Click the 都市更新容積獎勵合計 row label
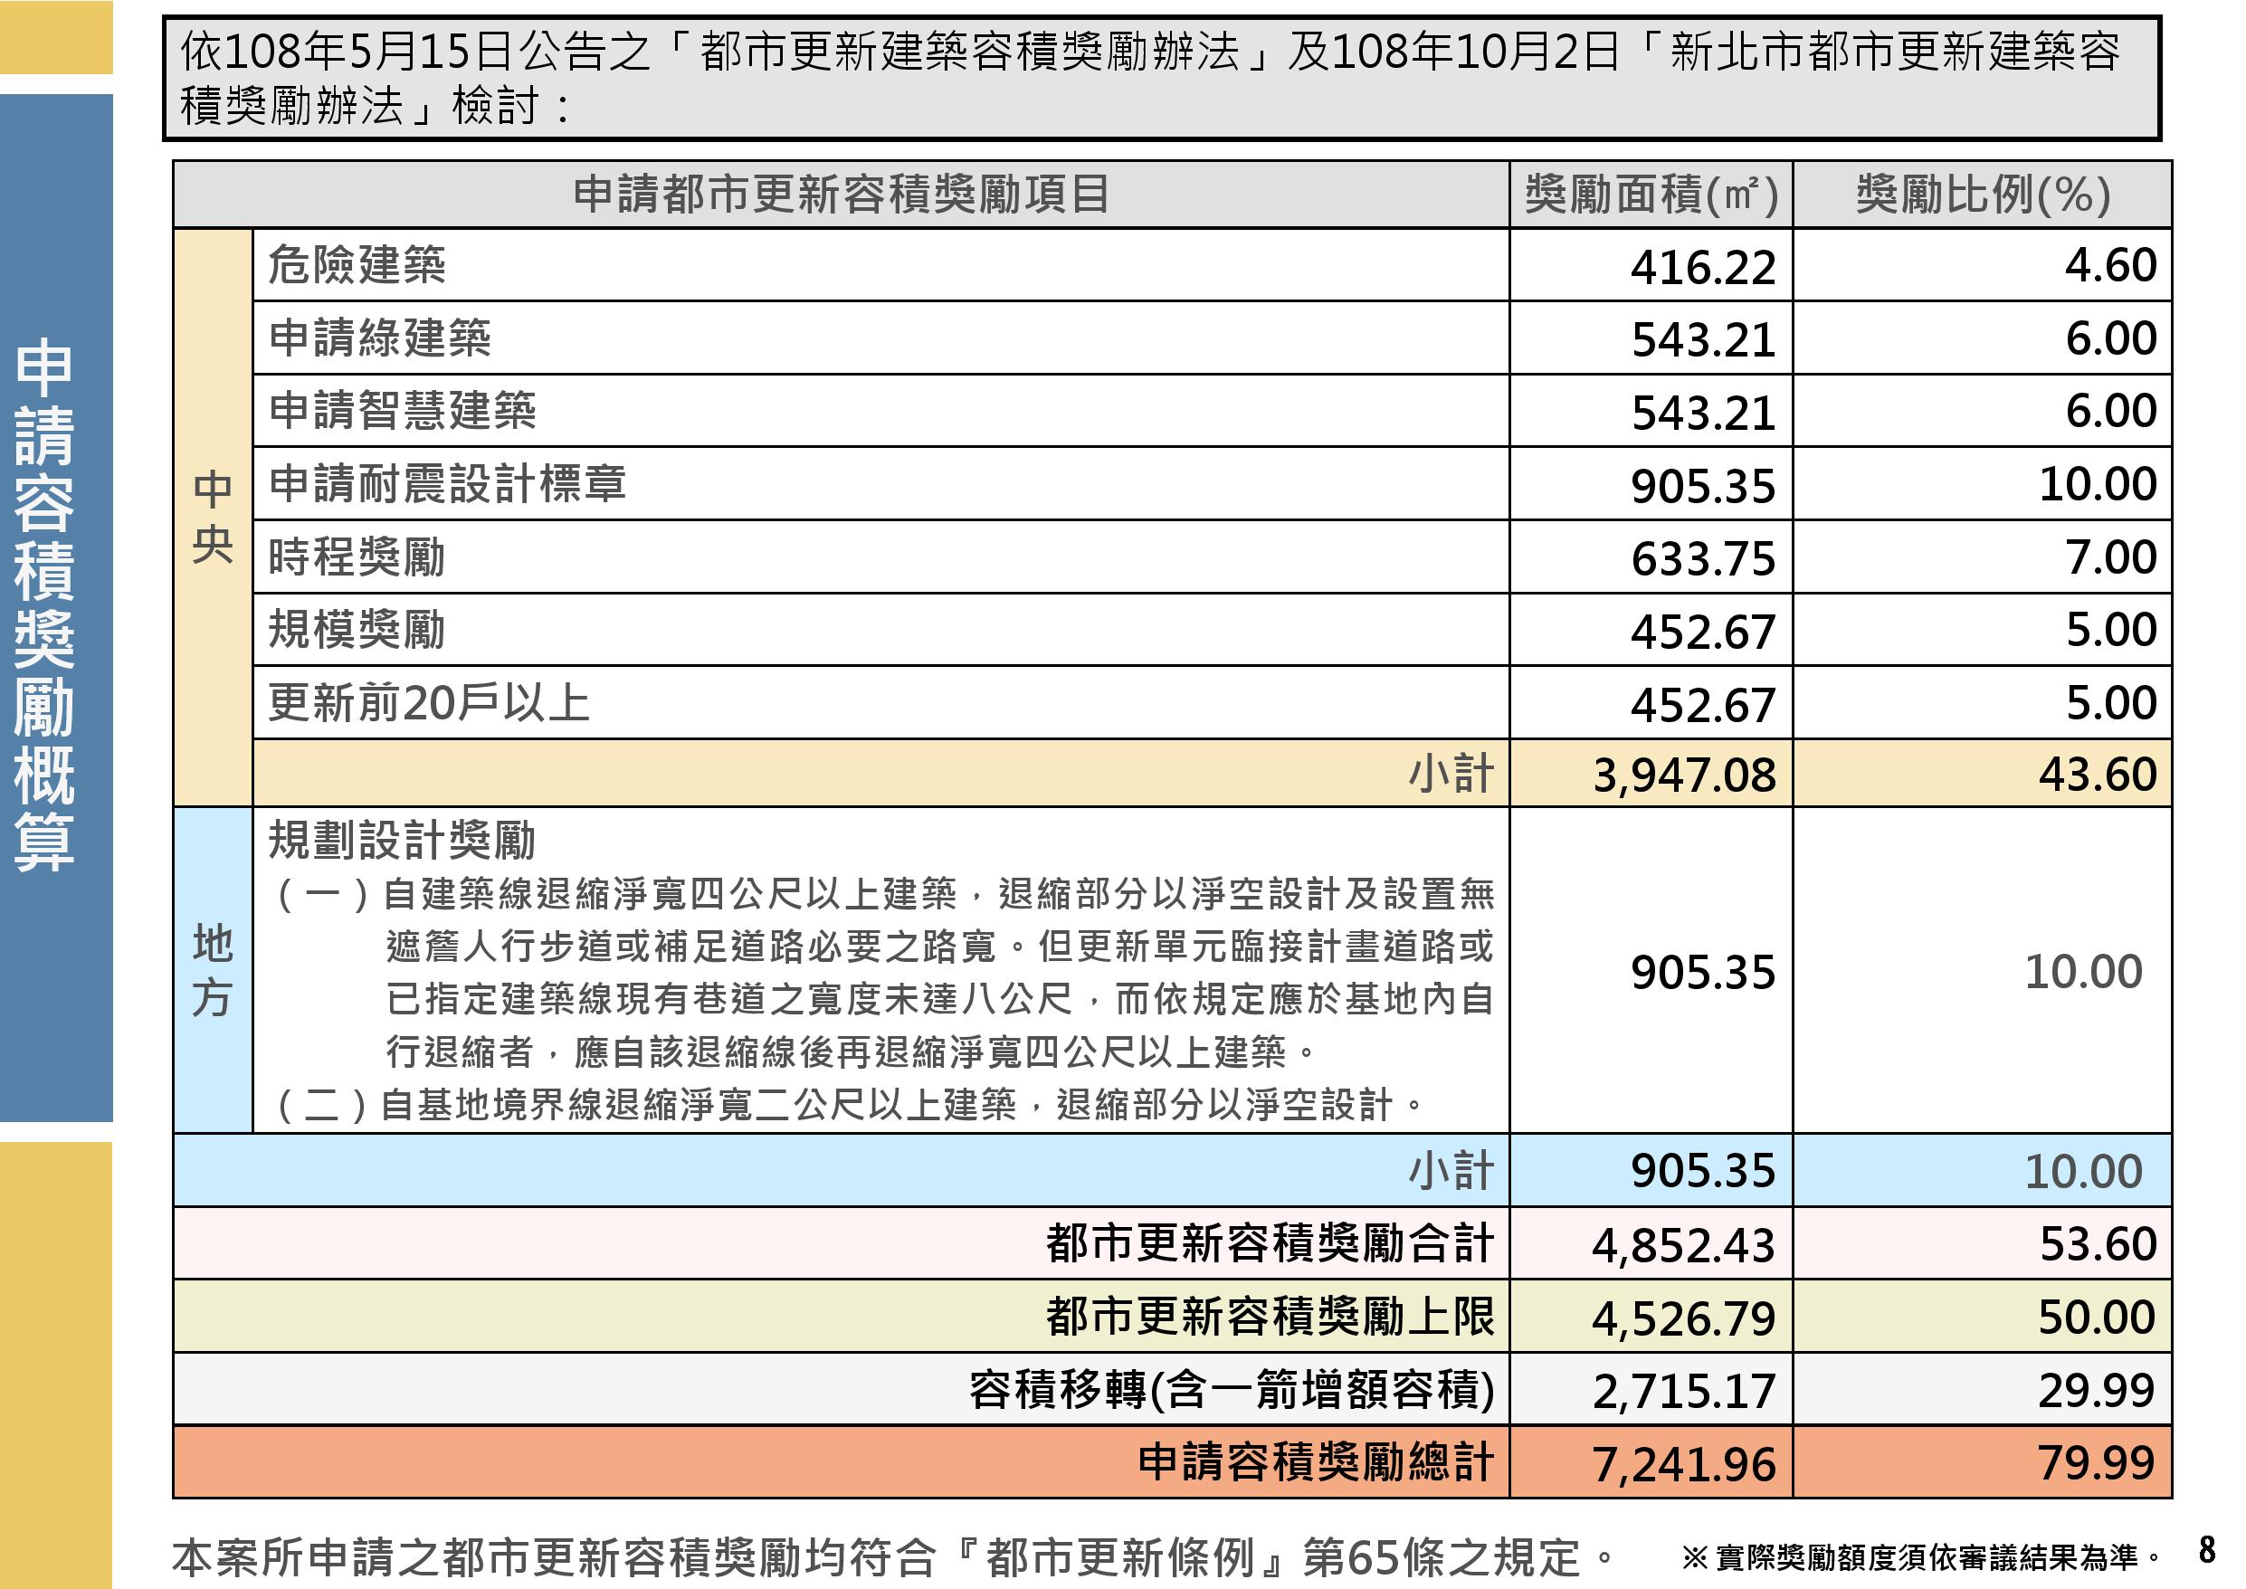The width and height of the screenshot is (2246, 1589). pyautogui.click(x=1269, y=1243)
